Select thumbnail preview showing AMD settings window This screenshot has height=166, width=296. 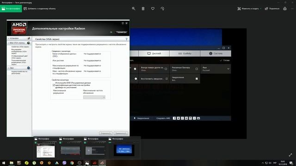46,150
